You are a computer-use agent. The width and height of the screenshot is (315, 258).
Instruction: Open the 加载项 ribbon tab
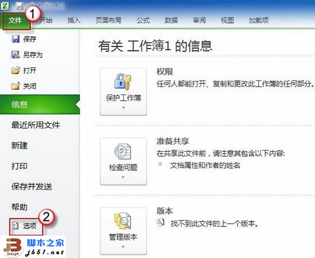coord(259,20)
